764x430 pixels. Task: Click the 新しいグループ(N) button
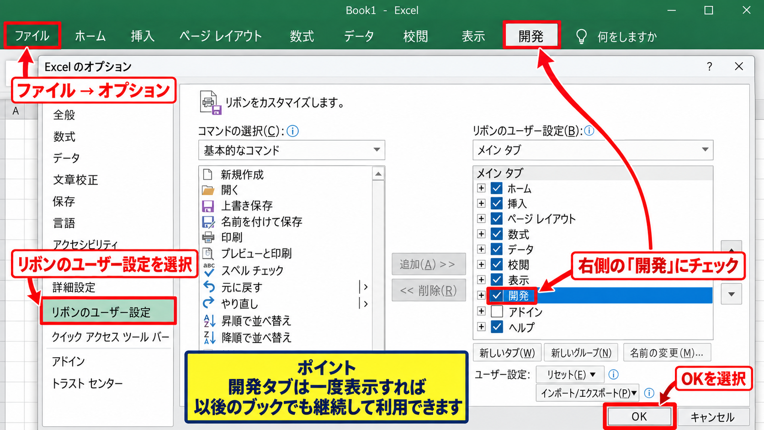coord(581,353)
